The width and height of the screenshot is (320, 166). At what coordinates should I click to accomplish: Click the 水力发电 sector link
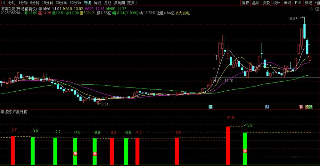[182, 13]
